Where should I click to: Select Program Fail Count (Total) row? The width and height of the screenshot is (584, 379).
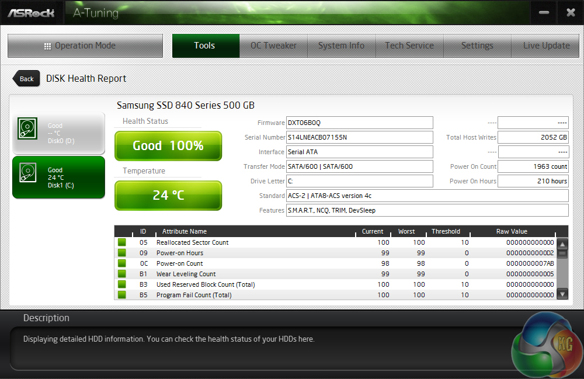336,294
